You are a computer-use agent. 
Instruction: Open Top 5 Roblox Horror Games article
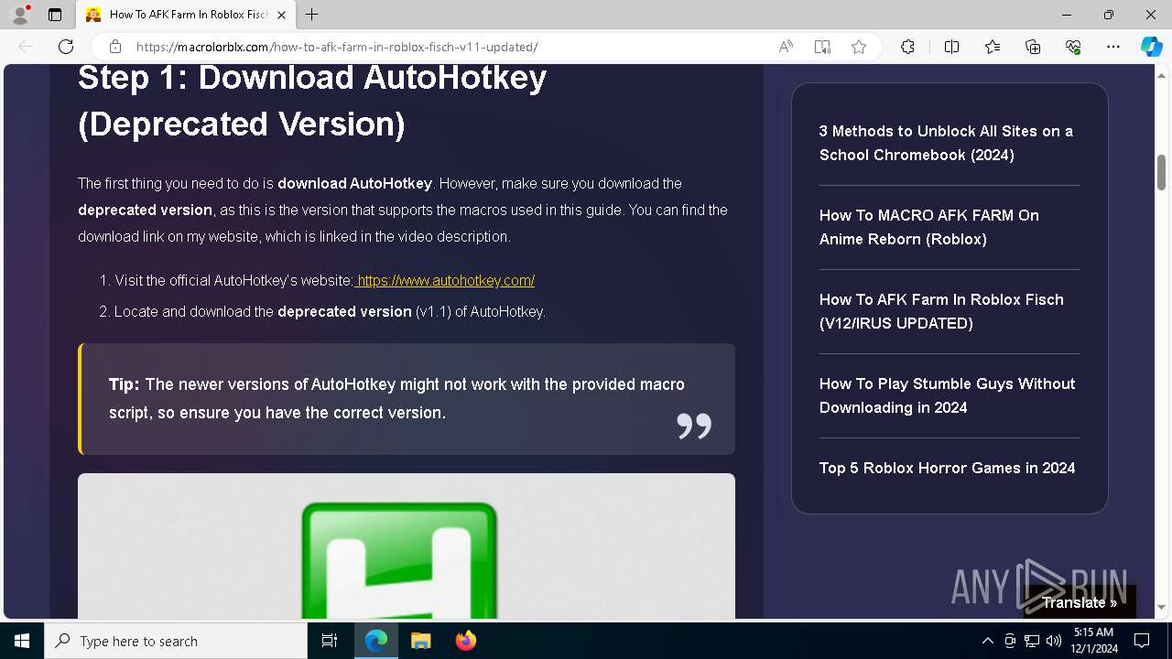pyautogui.click(x=947, y=468)
